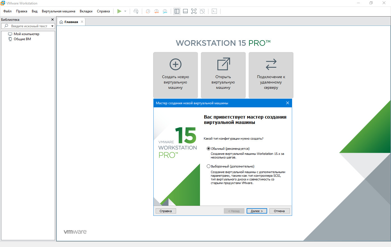Open the power options dropdown arrow

point(125,11)
